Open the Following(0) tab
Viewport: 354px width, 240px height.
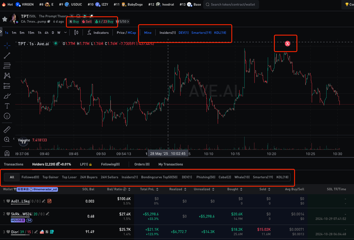click(110, 164)
